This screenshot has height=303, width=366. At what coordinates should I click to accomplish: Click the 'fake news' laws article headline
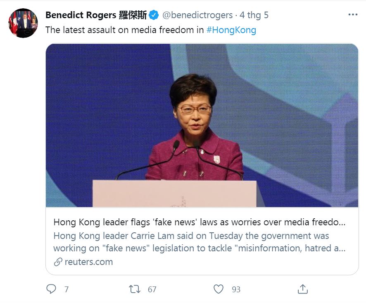[x=199, y=222]
